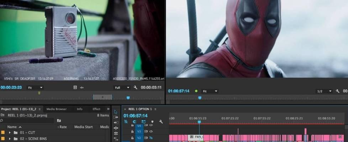Target the V2 track header
The width and height of the screenshot is (348, 142).
point(139,138)
